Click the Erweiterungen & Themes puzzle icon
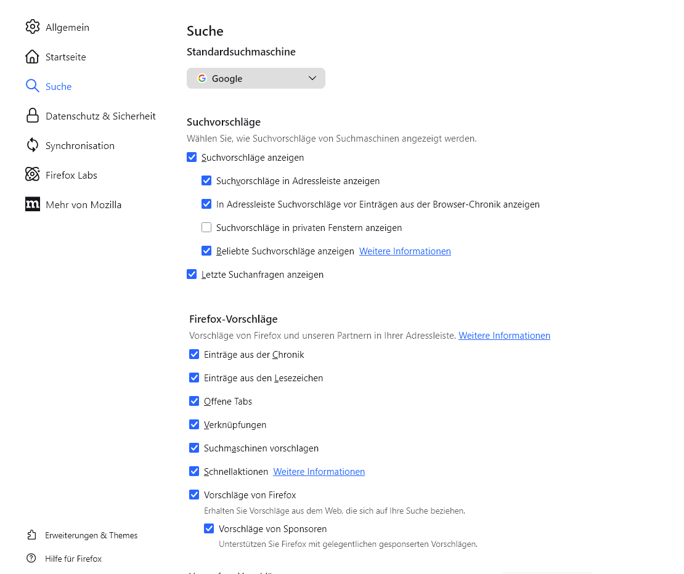This screenshot has height=574, width=684. point(31,535)
